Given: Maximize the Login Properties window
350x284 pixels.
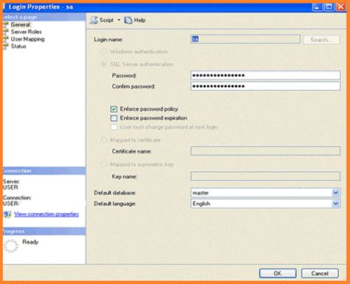Looking at the screenshot, I should (329, 7).
